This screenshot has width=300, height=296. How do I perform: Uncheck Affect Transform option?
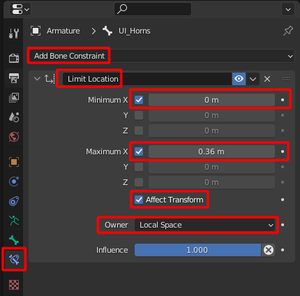click(x=139, y=200)
